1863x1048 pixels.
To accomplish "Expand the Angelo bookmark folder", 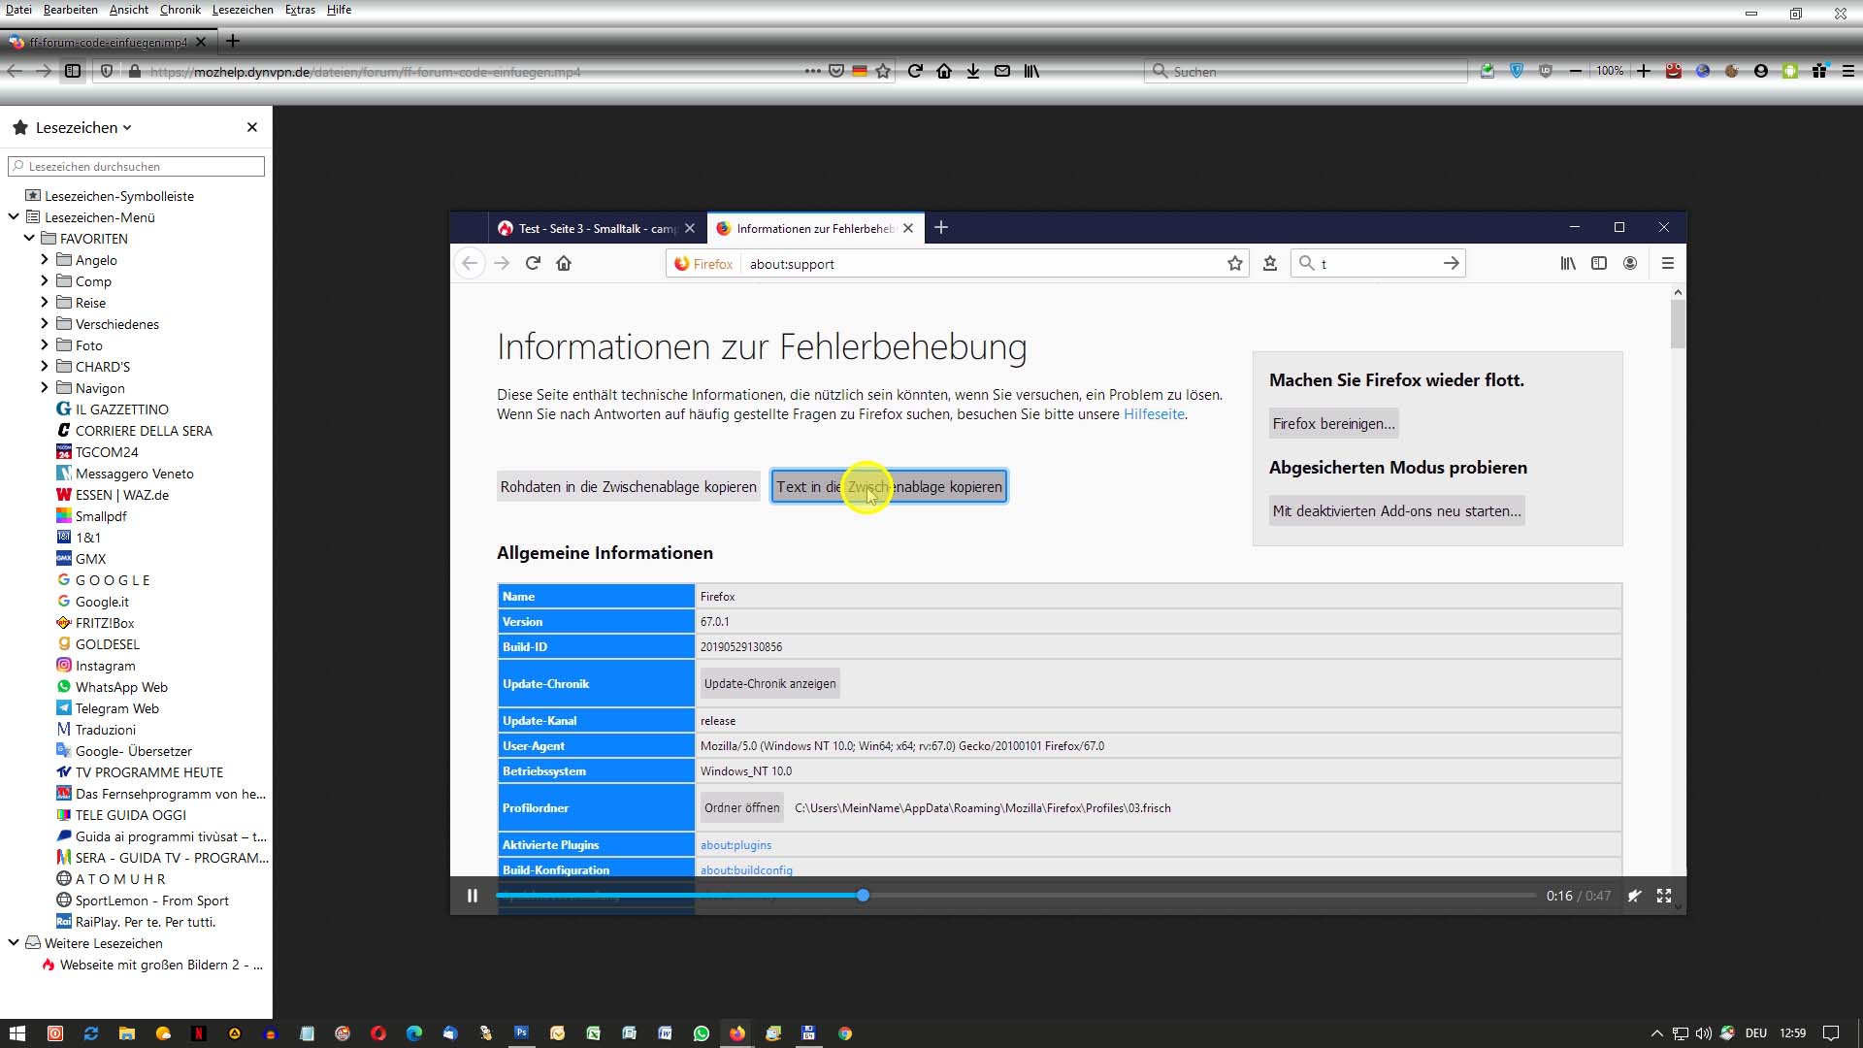I will click(x=45, y=259).
